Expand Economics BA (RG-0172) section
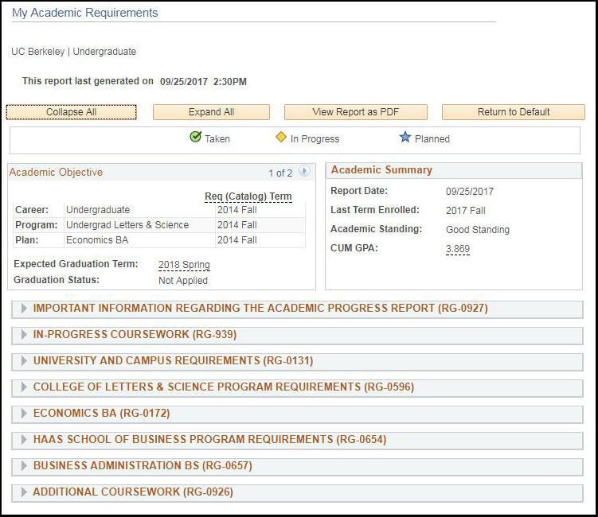This screenshot has height=517, width=598. pyautogui.click(x=297, y=414)
